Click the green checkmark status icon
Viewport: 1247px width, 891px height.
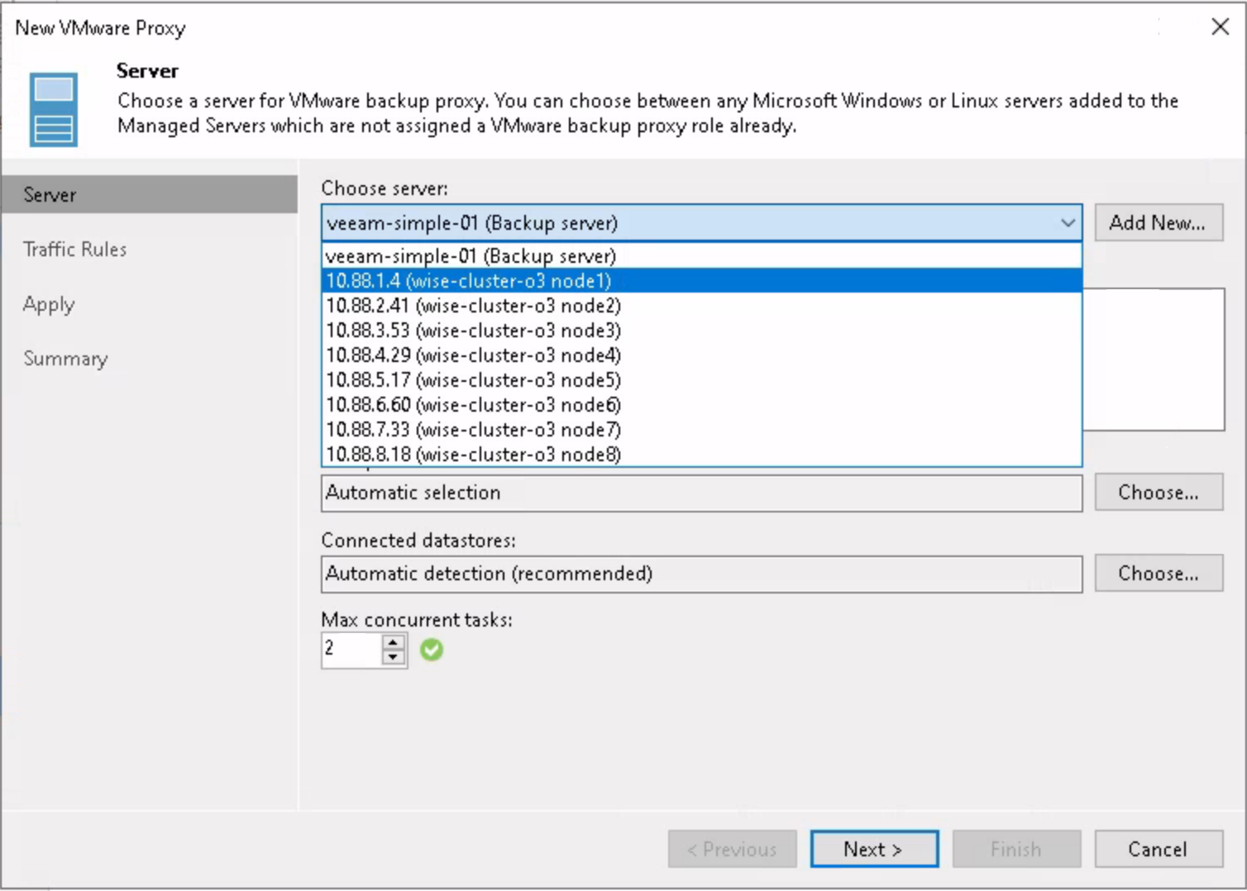coord(431,650)
